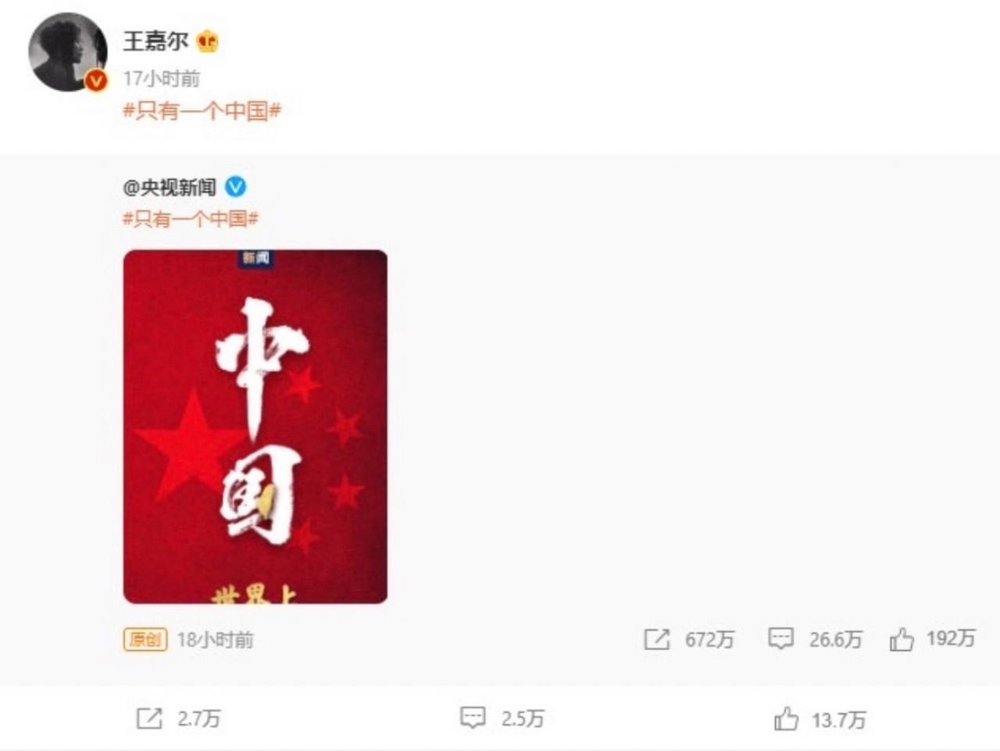Repost this post using the 2.7万 share icon
Screen dimensions: 1000x751
[149, 718]
